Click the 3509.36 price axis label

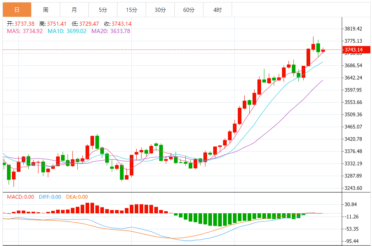pos(353,114)
